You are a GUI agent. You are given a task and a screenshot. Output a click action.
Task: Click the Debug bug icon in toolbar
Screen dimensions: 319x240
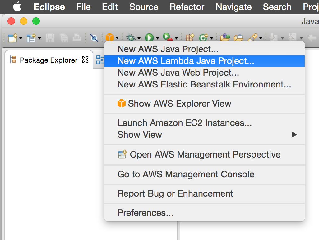click(131, 38)
